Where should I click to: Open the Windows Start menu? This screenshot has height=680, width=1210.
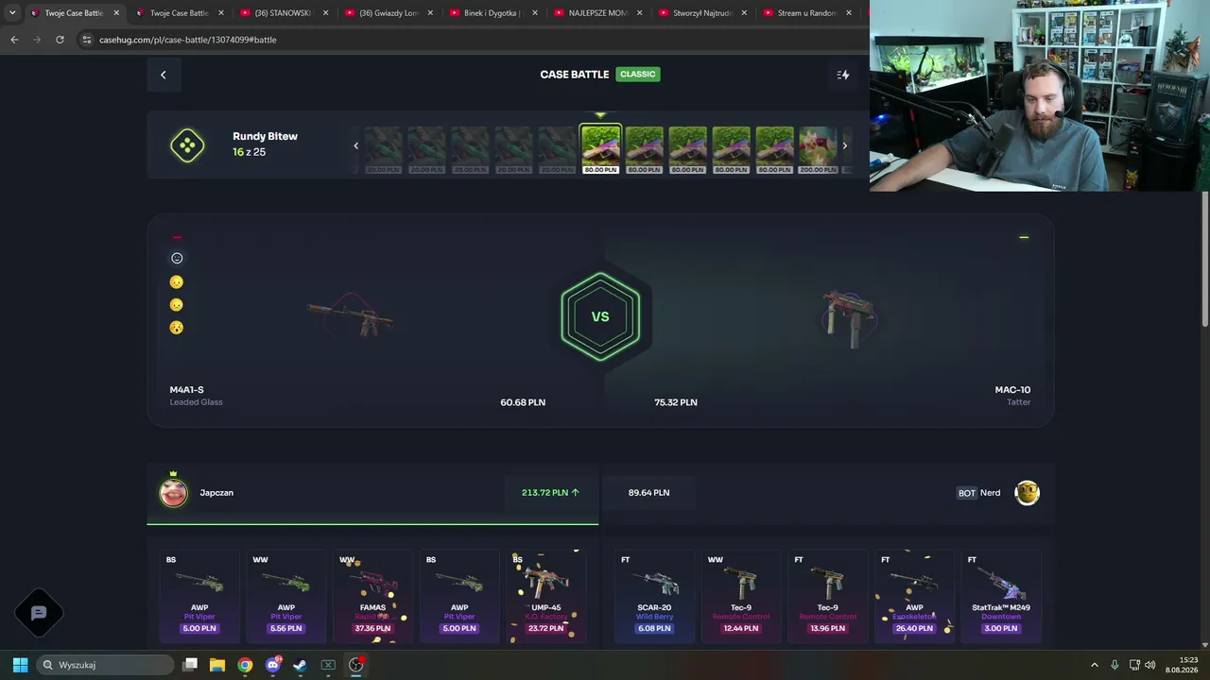[x=20, y=665]
